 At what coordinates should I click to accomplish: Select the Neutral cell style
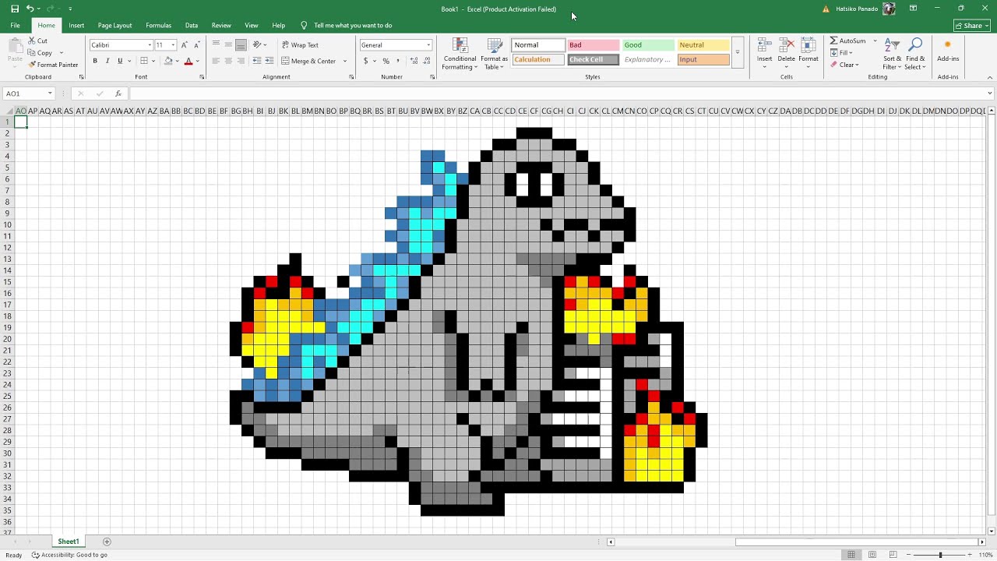[703, 45]
